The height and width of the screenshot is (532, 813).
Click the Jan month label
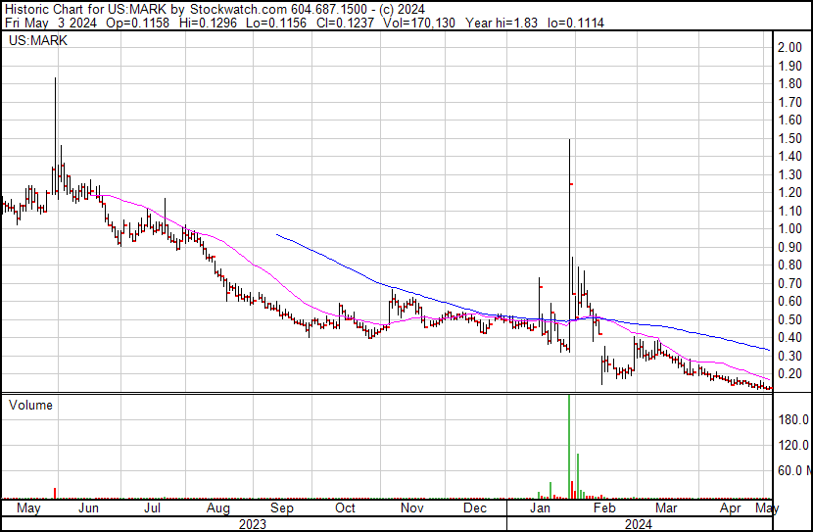tap(540, 508)
